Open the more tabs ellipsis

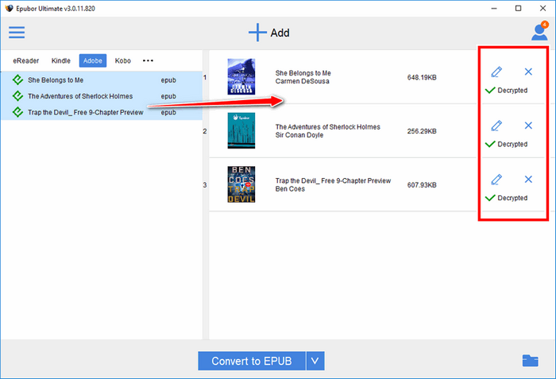pos(148,60)
